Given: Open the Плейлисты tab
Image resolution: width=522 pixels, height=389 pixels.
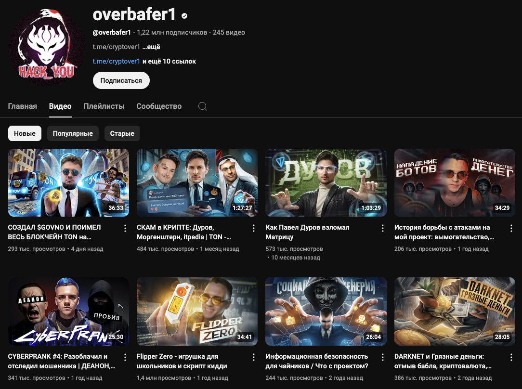Looking at the screenshot, I should click(x=104, y=106).
